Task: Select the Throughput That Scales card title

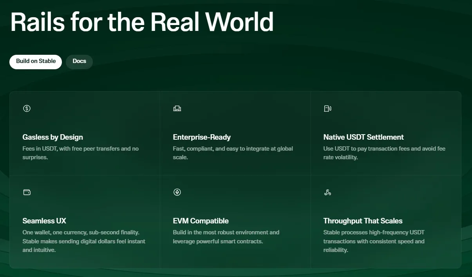Action: pos(363,221)
